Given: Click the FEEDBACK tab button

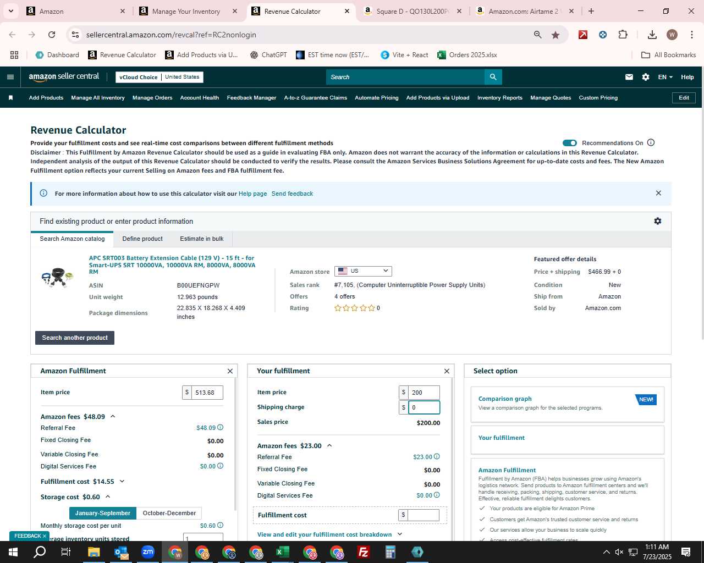Looking at the screenshot, I should point(29,536).
